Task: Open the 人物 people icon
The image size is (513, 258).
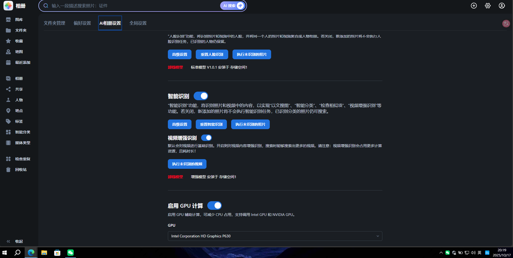Action: 8,100
